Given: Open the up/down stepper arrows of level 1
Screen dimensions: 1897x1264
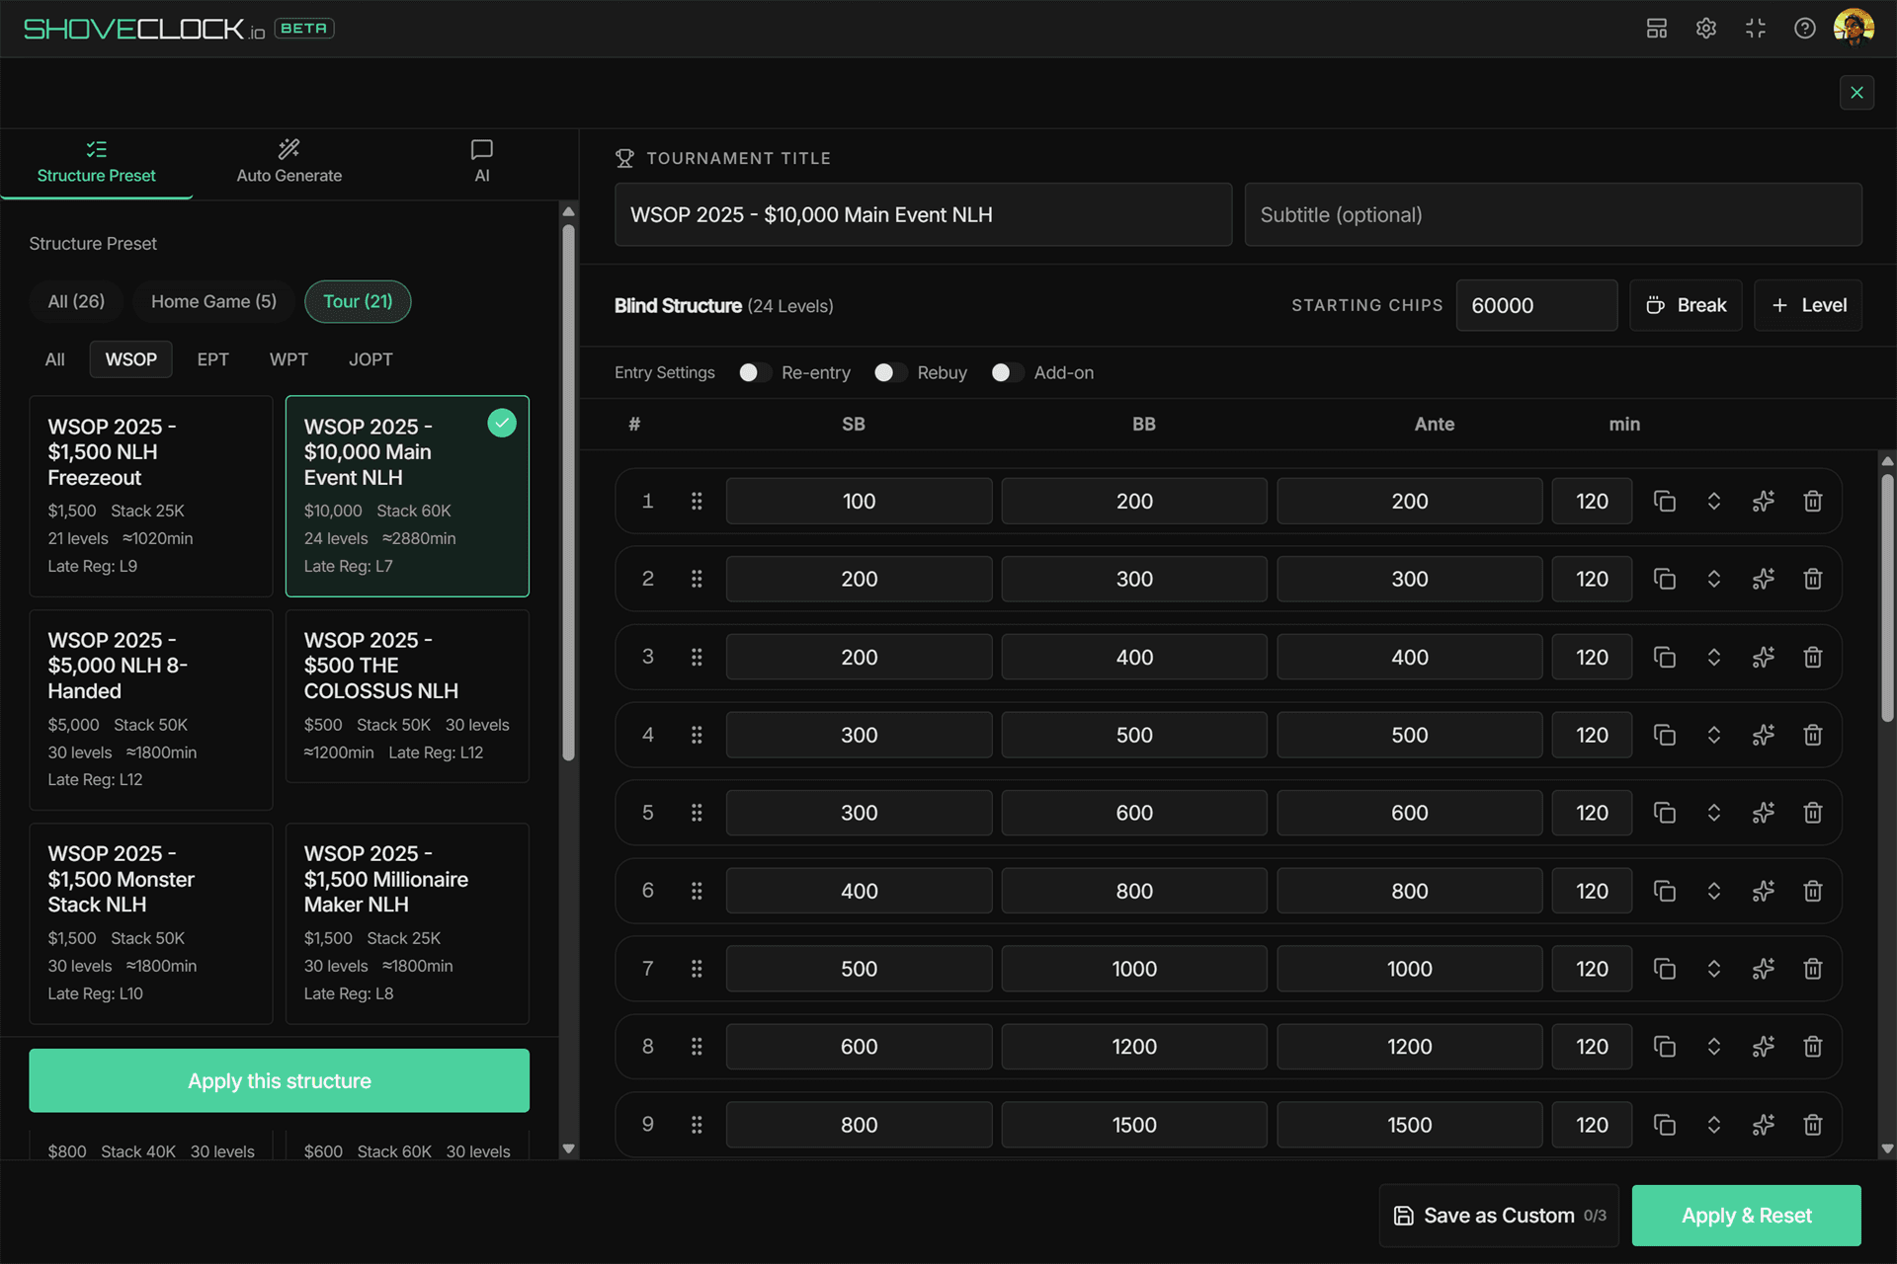Looking at the screenshot, I should [x=1714, y=502].
